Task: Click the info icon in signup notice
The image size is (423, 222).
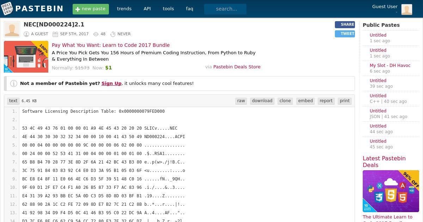Action: click(14, 84)
